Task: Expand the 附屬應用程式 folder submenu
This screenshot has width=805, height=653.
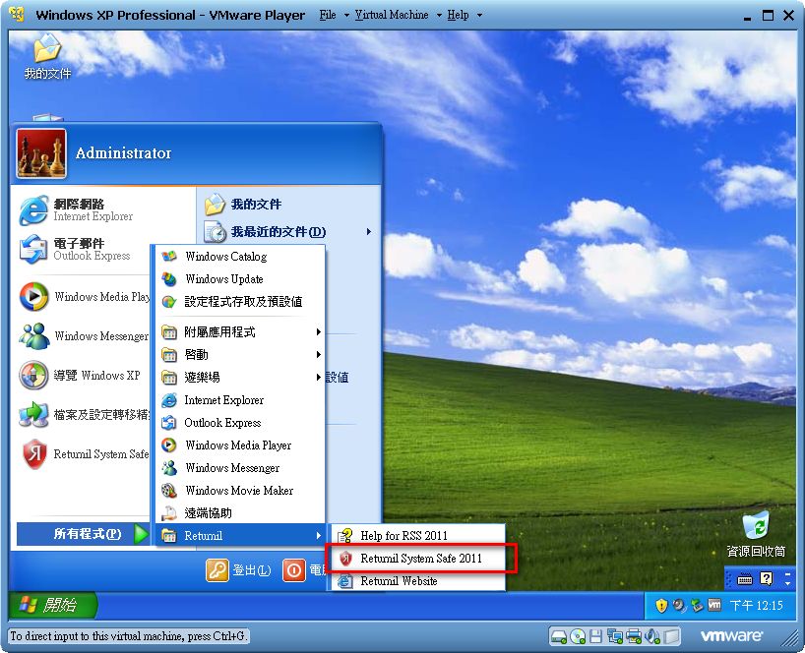Action: tap(240, 331)
